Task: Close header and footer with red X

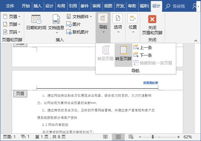Action: (x=152, y=19)
